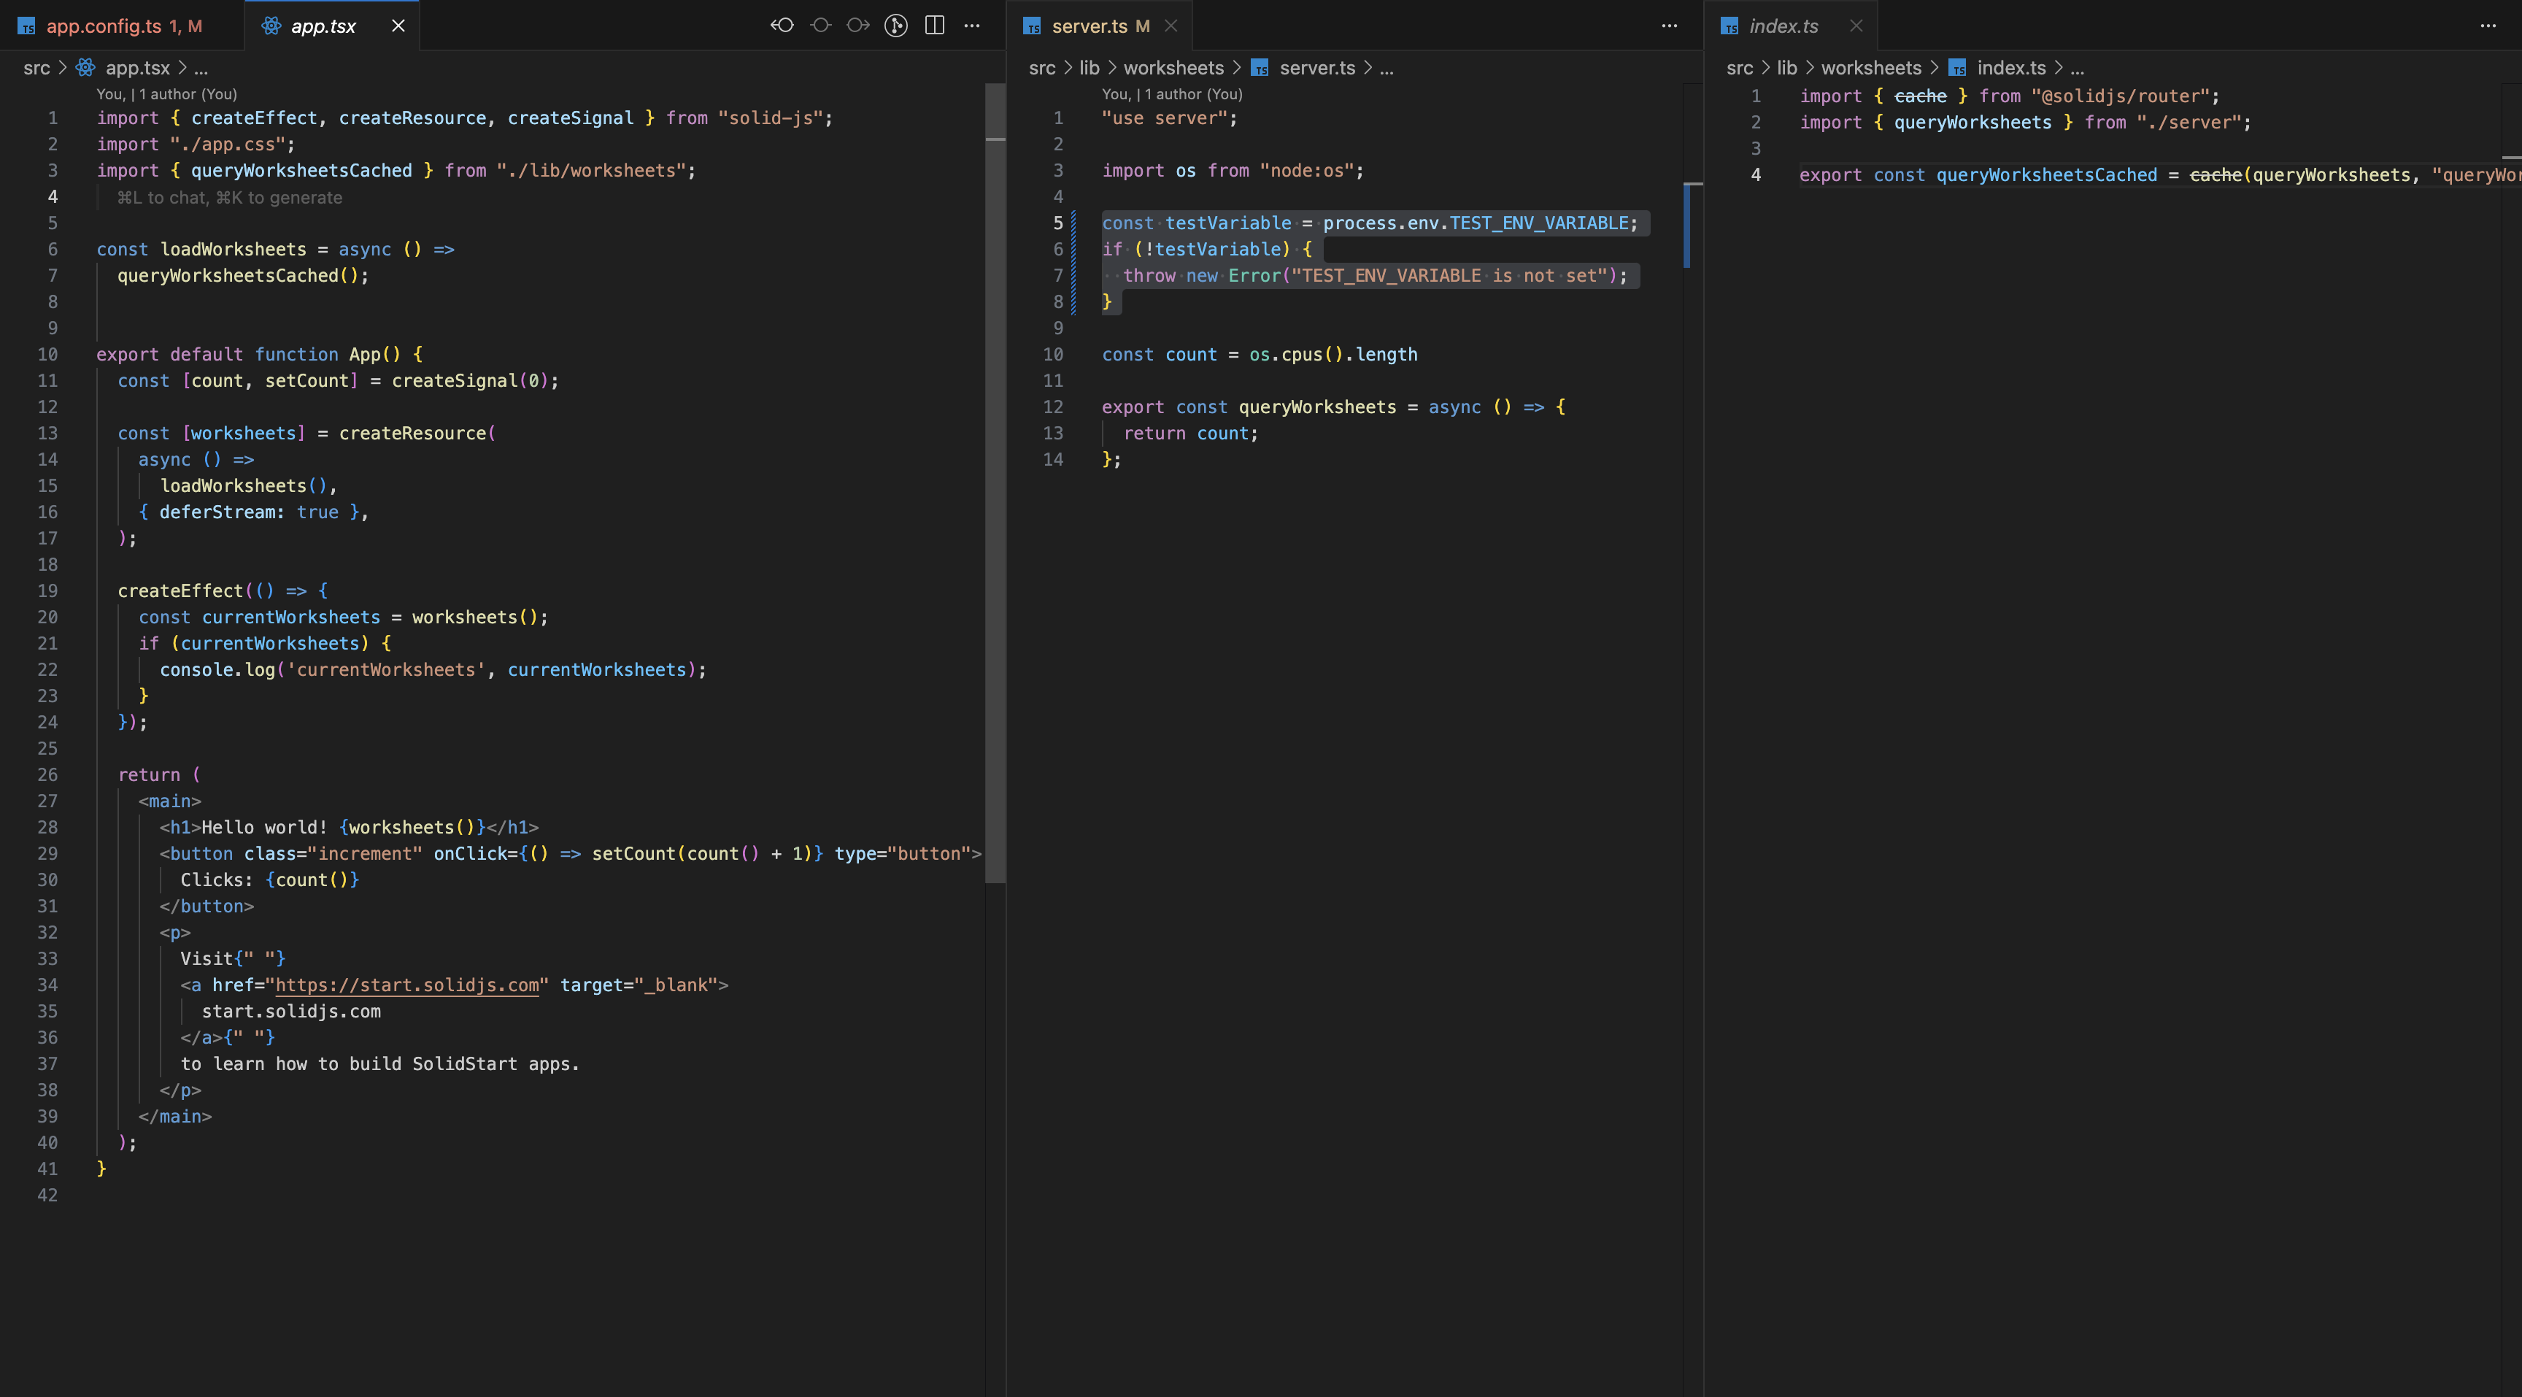The width and height of the screenshot is (2522, 1397).
Task: Open more actions for server.ts editor group
Action: [x=1669, y=26]
